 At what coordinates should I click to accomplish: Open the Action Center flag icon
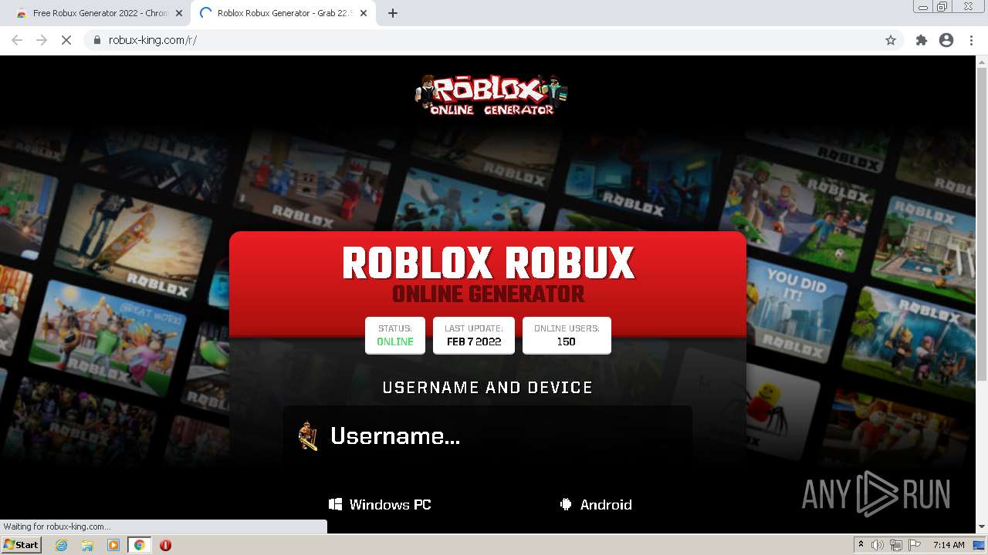click(915, 545)
